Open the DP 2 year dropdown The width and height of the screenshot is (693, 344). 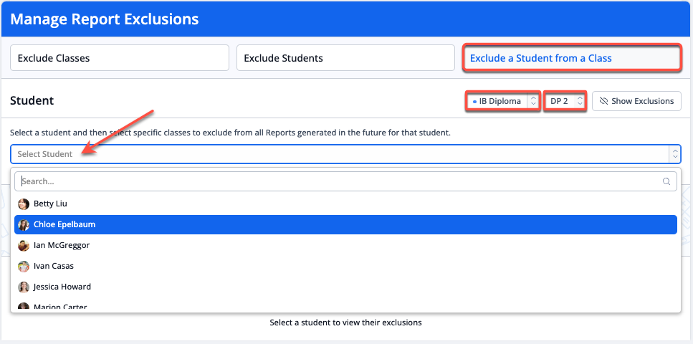point(565,101)
